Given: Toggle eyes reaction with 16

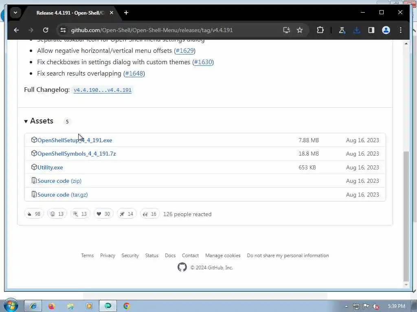Looking at the screenshot, I should 150,214.
